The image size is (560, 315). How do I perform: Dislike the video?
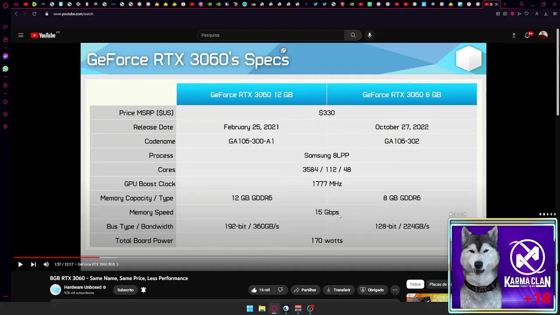pos(280,290)
